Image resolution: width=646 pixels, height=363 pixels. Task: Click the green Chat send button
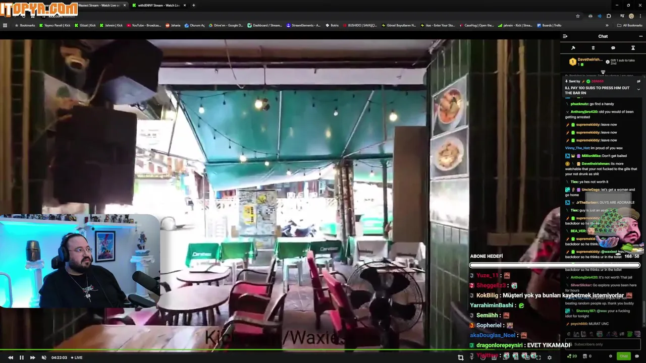click(x=624, y=356)
